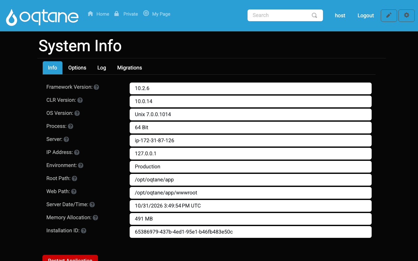
Task: Click the Framework Version field 10.2.6
Action: [x=250, y=88]
